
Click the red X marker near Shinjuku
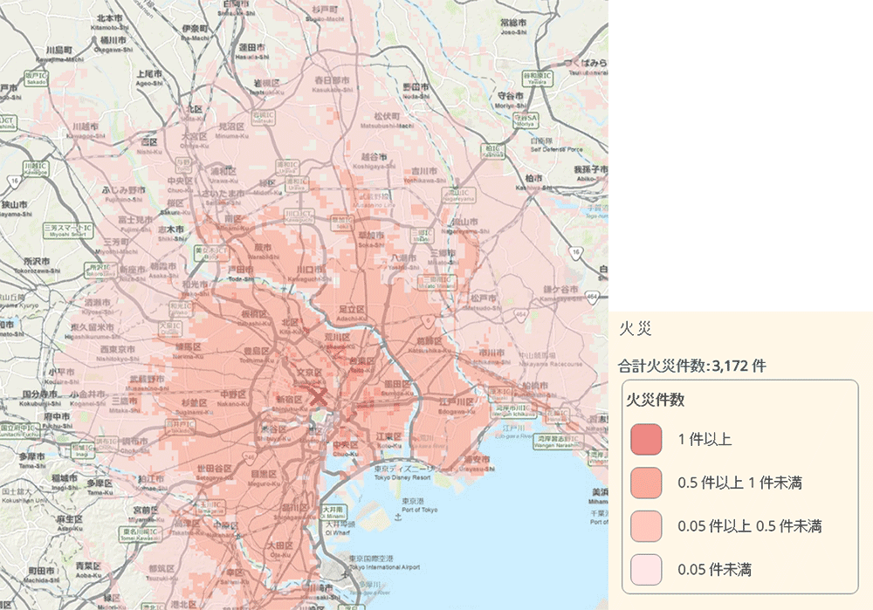pos(319,398)
